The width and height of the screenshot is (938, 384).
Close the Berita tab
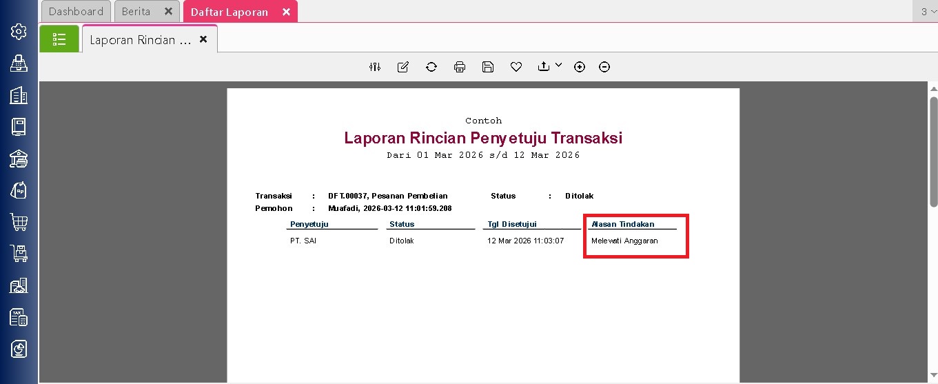coord(168,12)
